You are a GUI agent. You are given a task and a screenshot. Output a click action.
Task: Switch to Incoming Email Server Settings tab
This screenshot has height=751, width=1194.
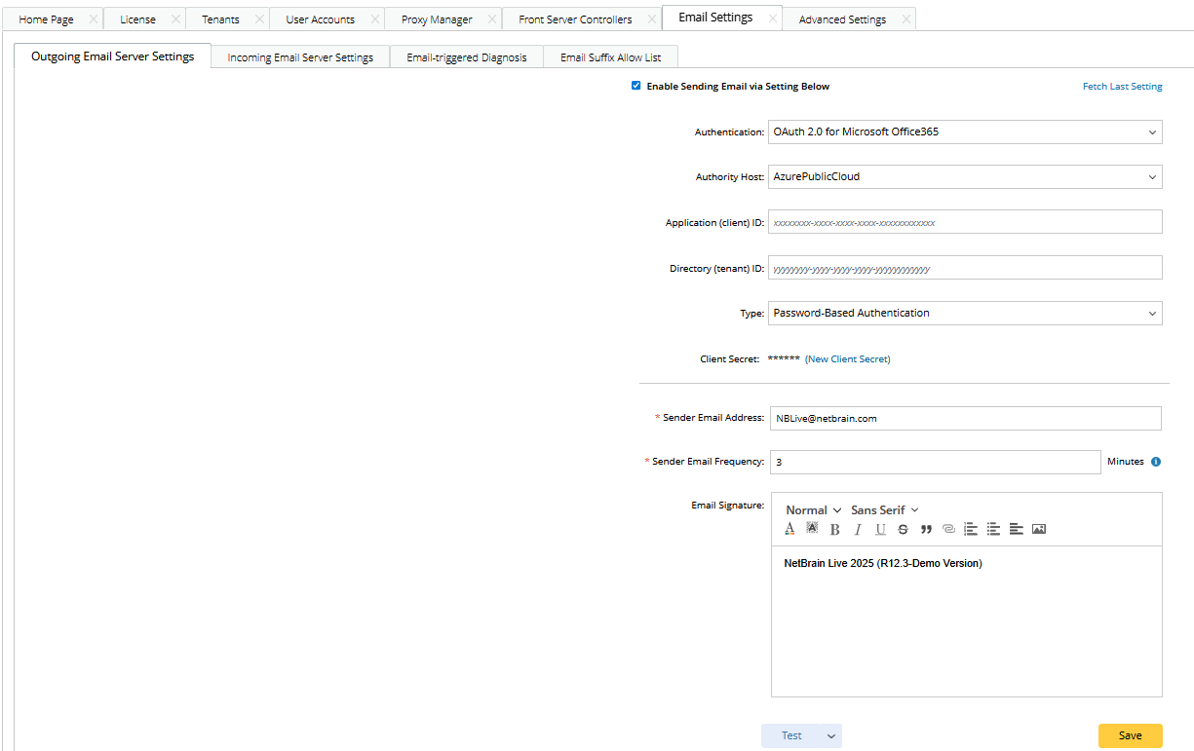pos(300,57)
